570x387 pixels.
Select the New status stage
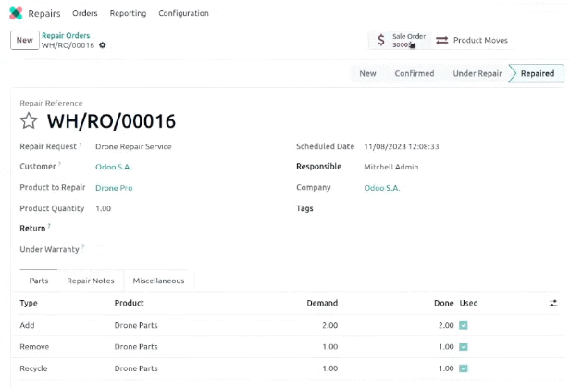click(x=367, y=73)
